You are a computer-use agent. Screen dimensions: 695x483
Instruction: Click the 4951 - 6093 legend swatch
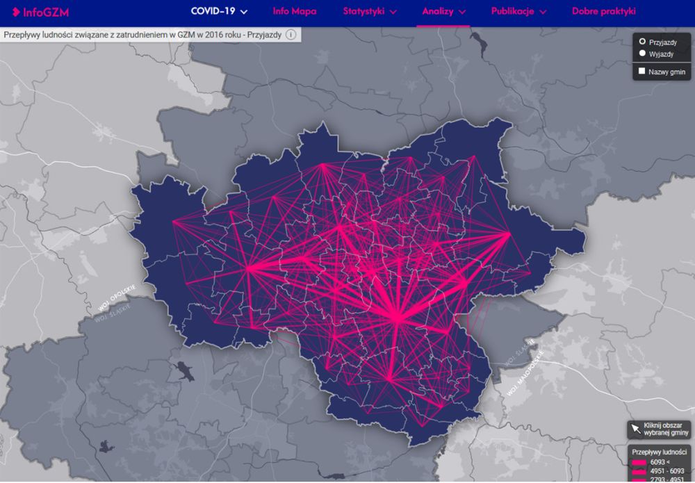[x=639, y=470]
